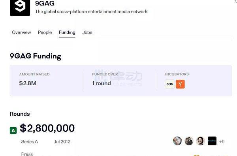This screenshot has height=156, width=237.
Task: Click the 9GAG company name title
Action: pos(45,3)
